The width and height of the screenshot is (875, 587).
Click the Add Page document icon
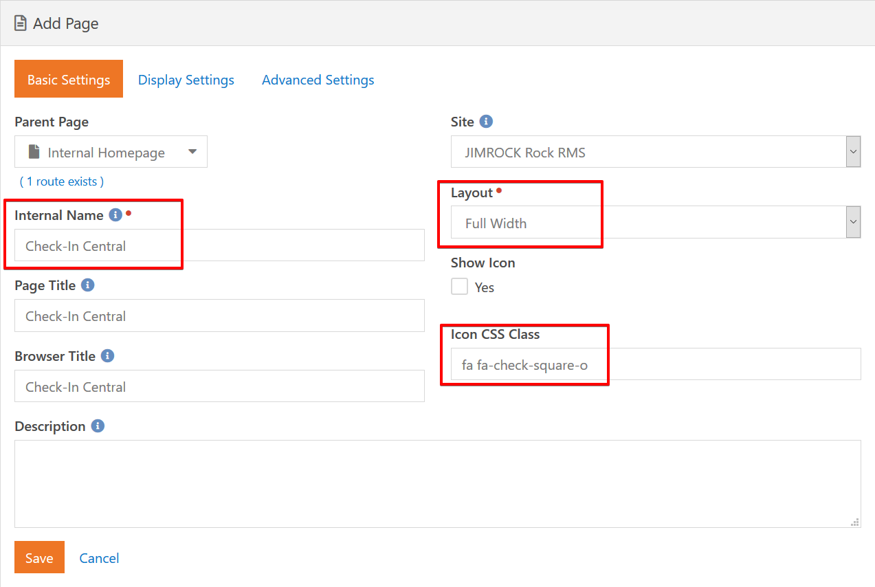(21, 23)
